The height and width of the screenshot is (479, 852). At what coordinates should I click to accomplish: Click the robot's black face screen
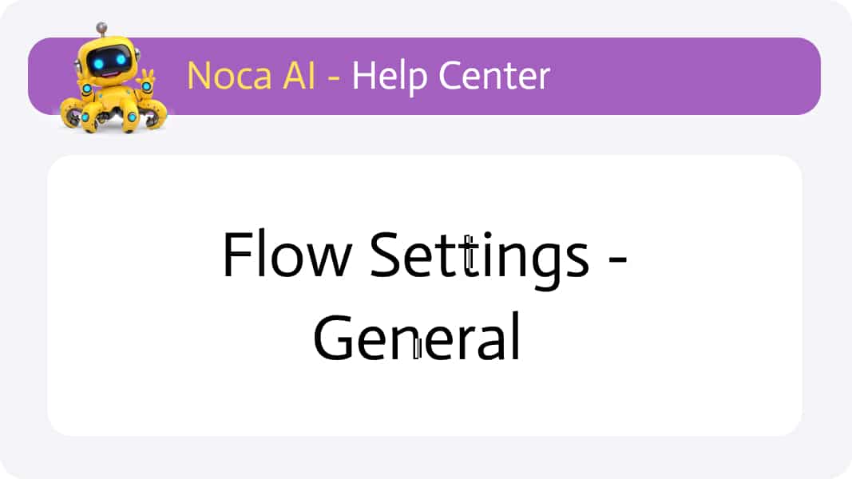(109, 62)
